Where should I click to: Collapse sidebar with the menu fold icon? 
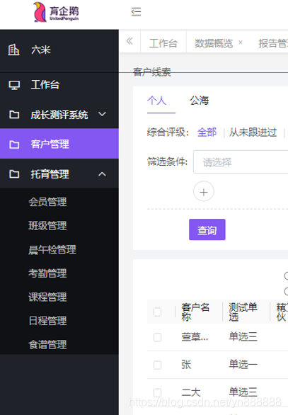pos(136,12)
